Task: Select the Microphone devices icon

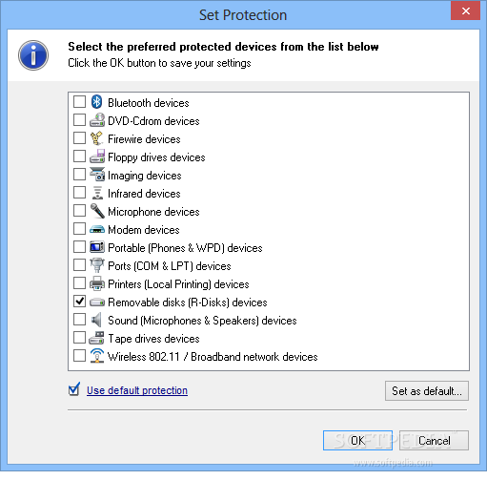Action: [x=97, y=211]
